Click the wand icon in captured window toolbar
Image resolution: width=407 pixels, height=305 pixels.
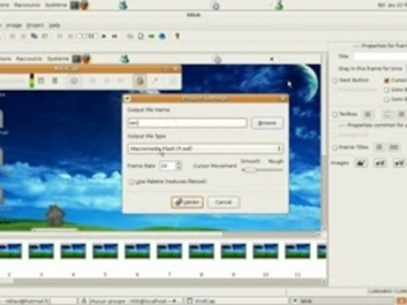(155, 80)
